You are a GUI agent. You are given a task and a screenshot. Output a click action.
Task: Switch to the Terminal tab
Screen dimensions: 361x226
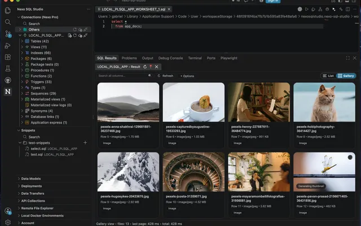coord(195,58)
